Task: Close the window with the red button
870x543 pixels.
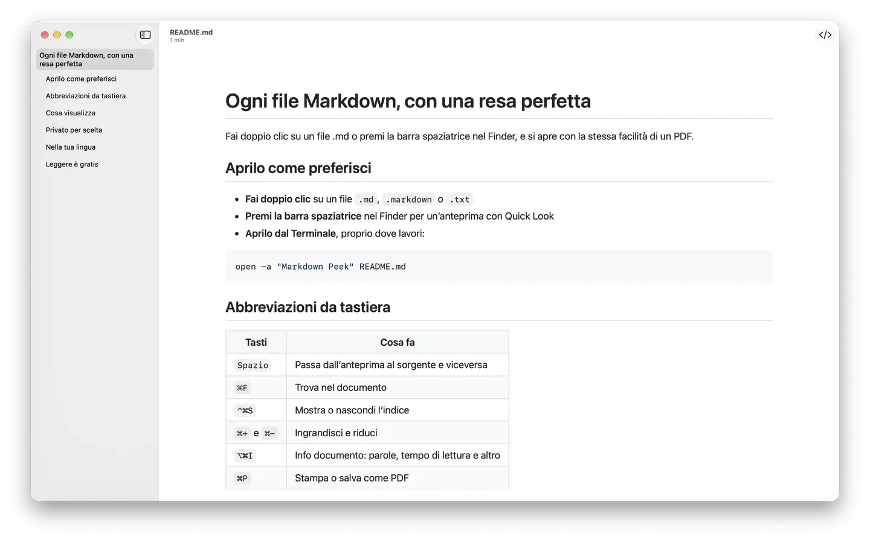Action: (x=45, y=35)
